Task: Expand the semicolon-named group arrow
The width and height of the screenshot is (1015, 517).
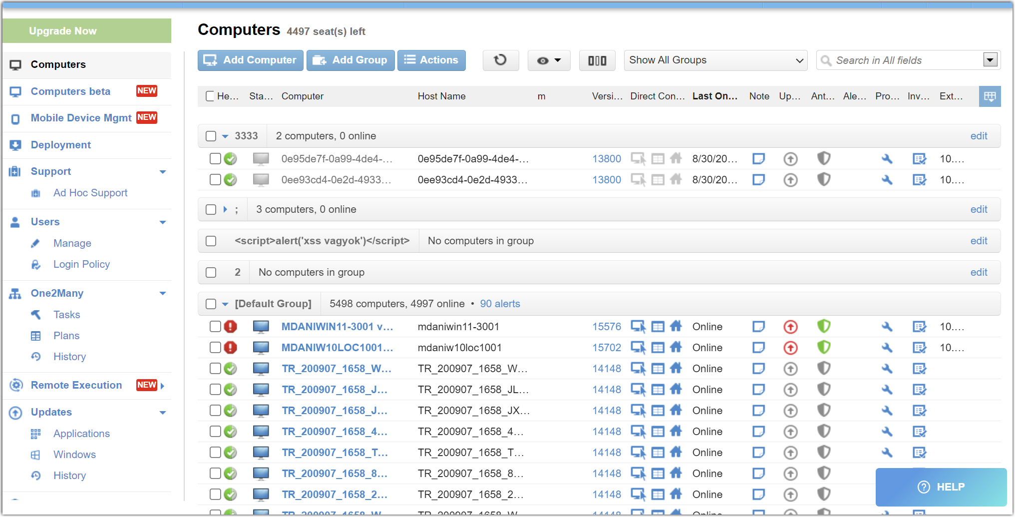Action: pos(225,209)
